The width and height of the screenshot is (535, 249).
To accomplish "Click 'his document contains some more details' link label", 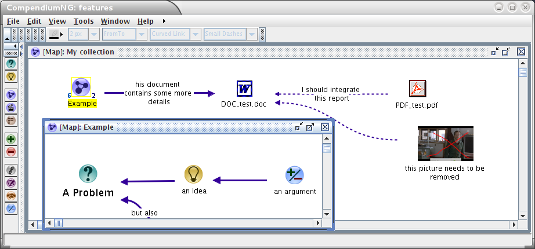I will click(158, 93).
